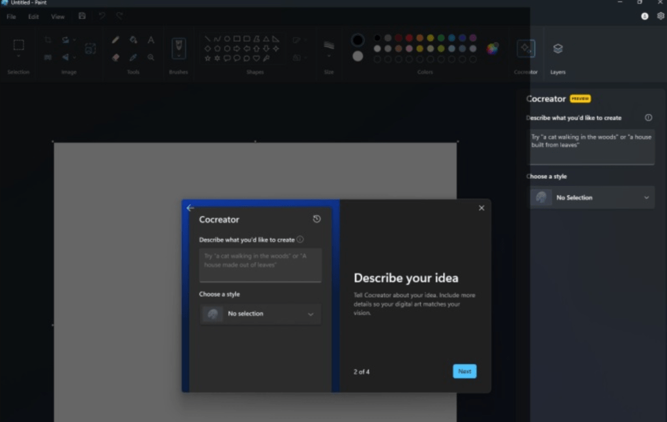The width and height of the screenshot is (667, 422).
Task: Click the Brushes tool icon
Action: point(178,45)
